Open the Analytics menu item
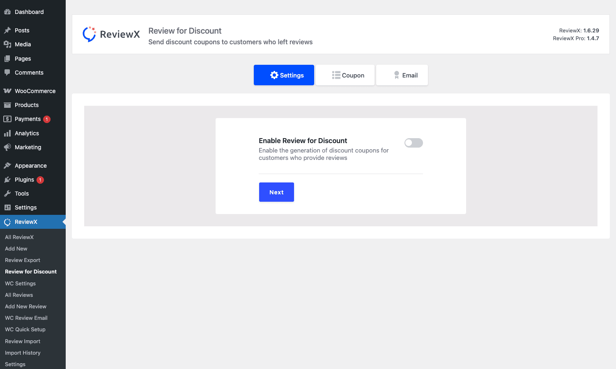The width and height of the screenshot is (616, 369). click(33, 133)
